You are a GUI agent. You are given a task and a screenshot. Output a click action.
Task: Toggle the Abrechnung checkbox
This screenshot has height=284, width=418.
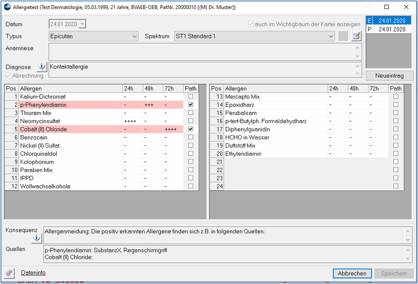pyautogui.click(x=9, y=76)
